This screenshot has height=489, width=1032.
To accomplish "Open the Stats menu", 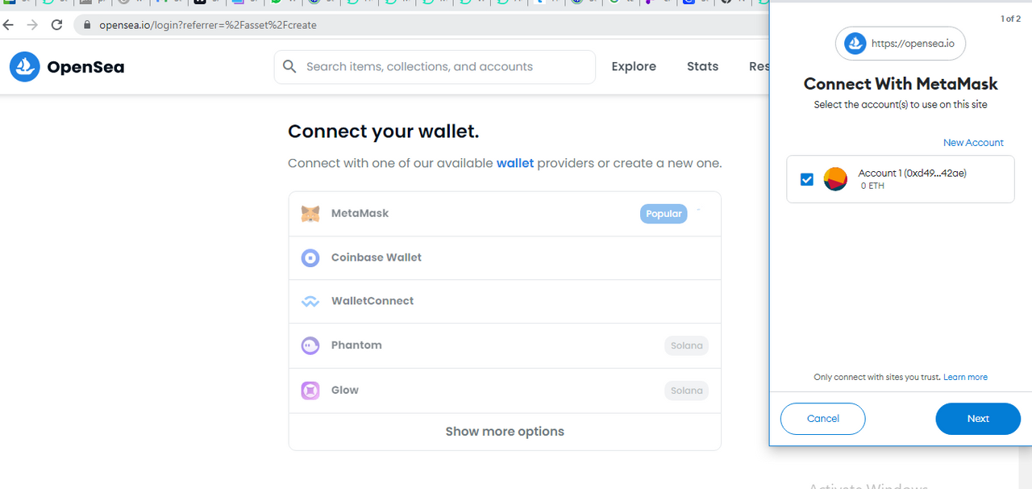I will click(x=702, y=66).
